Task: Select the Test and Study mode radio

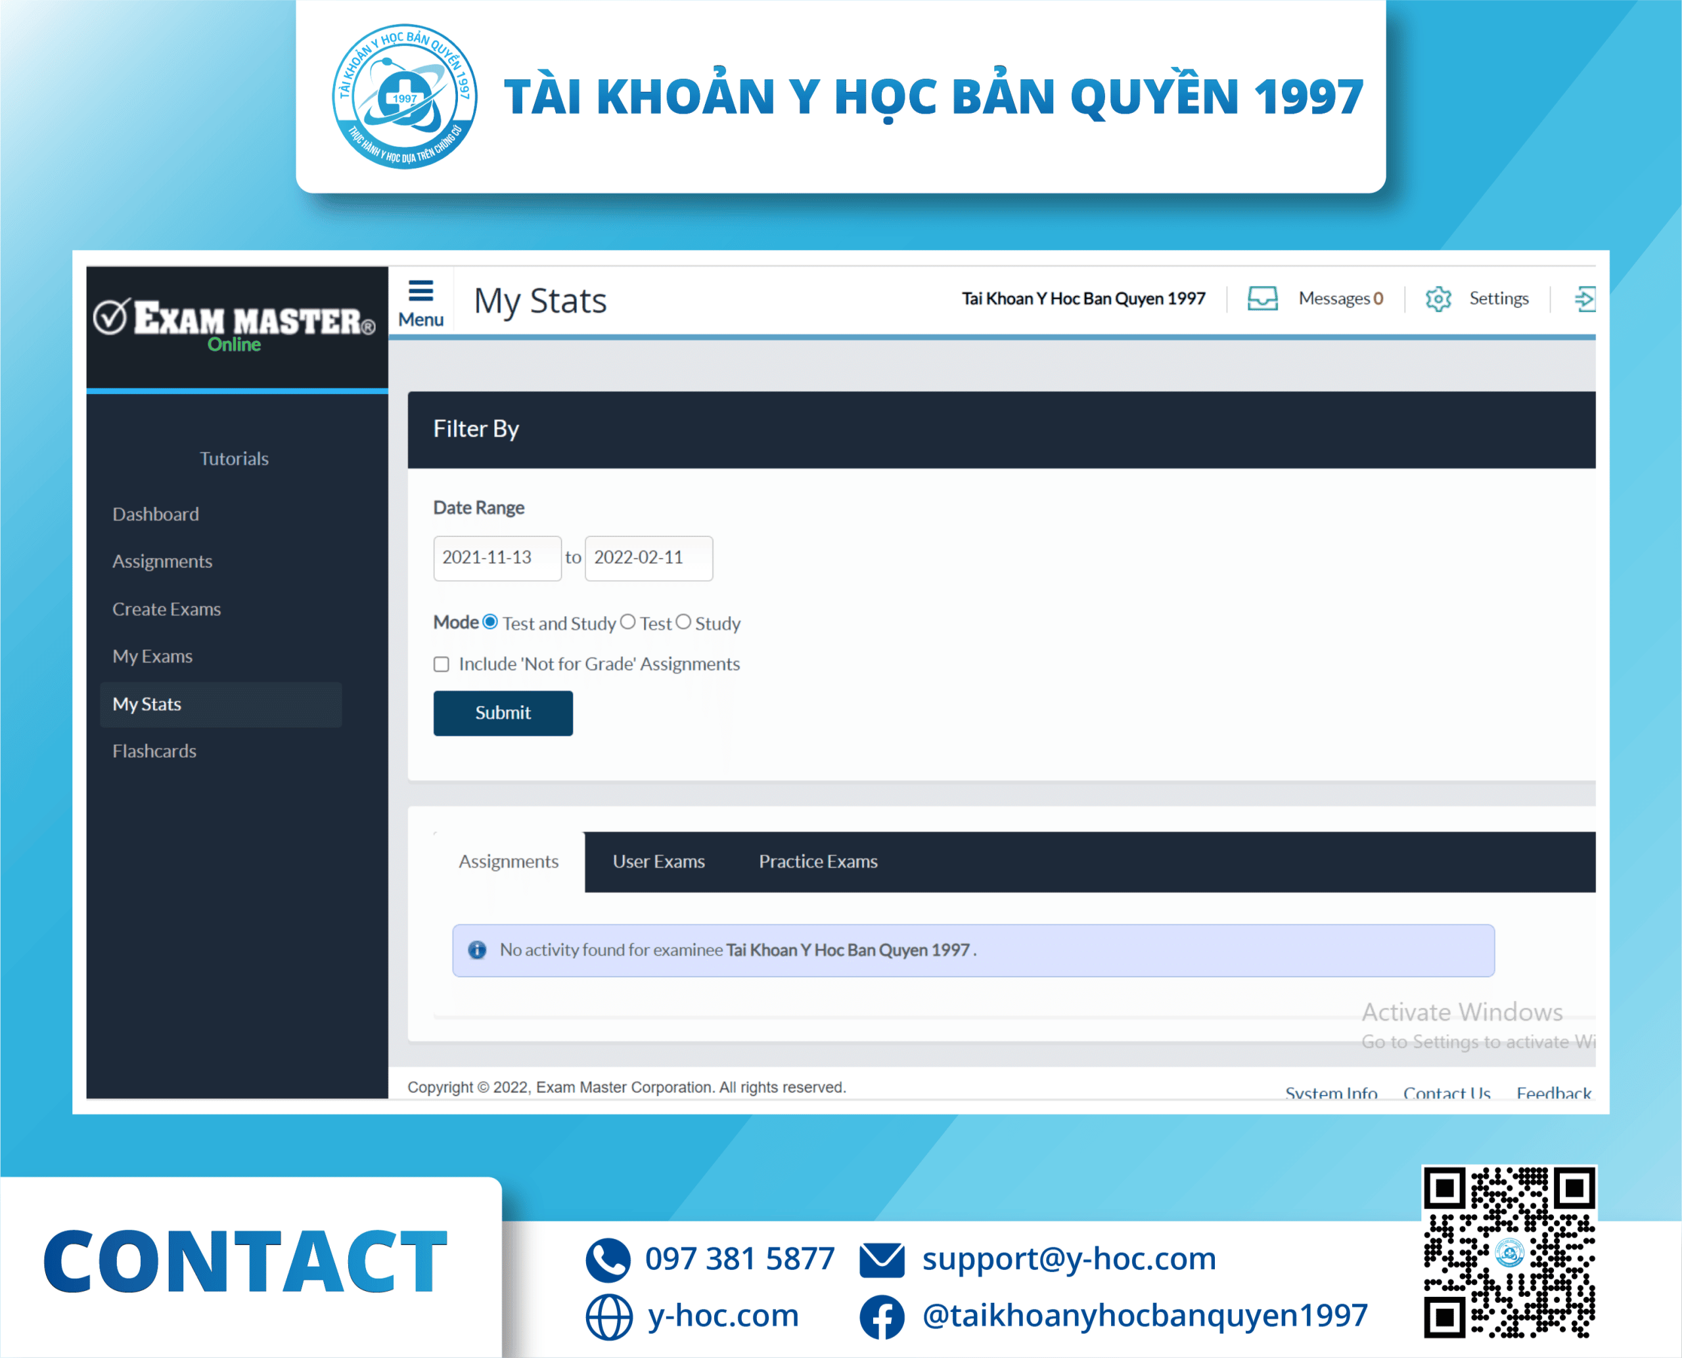Action: click(x=490, y=622)
